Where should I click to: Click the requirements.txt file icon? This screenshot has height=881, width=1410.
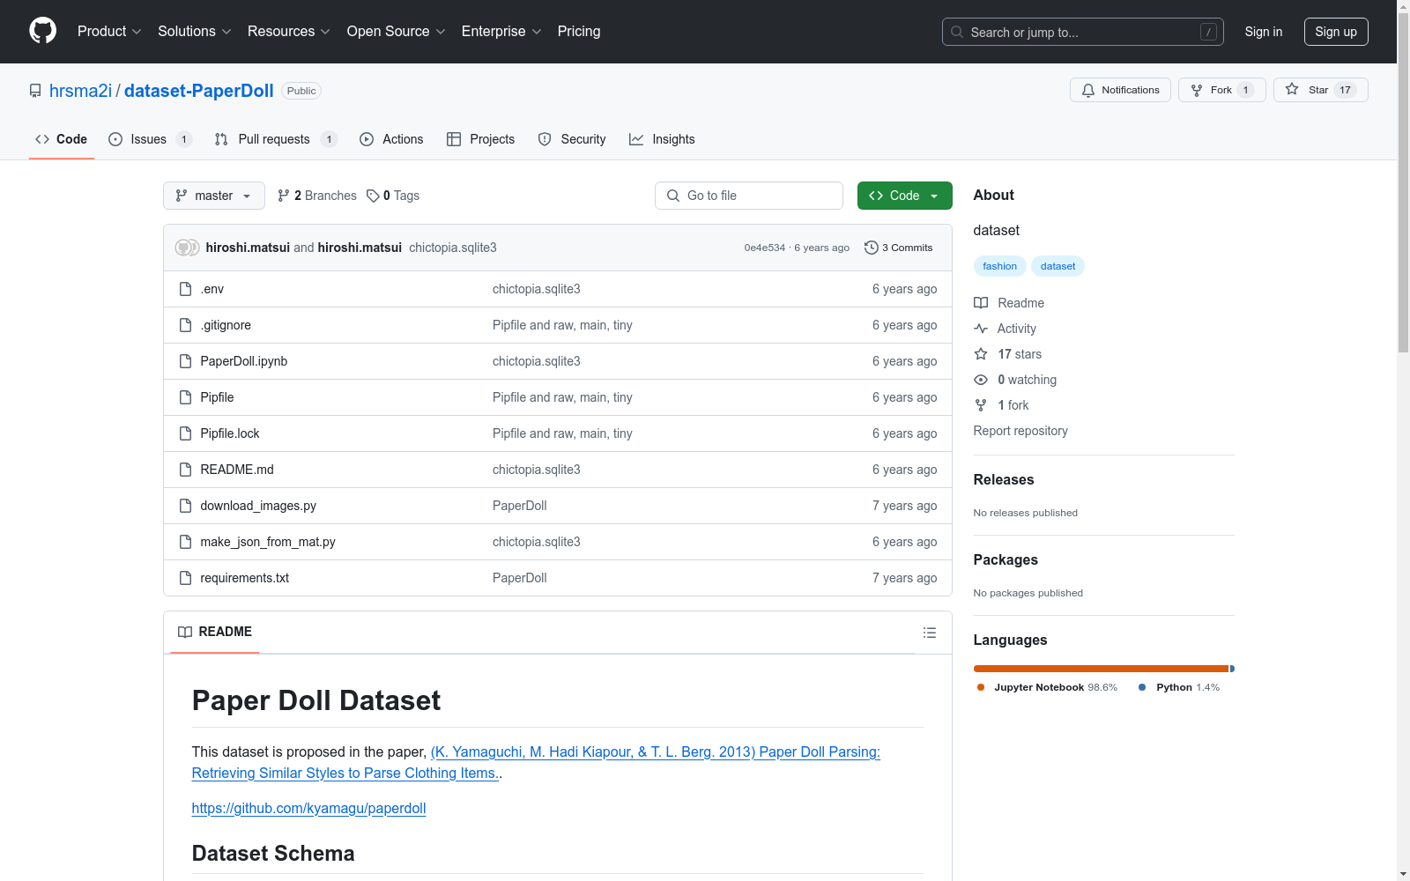(x=185, y=578)
